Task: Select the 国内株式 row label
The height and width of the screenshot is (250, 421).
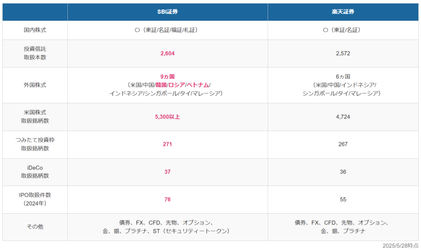Action: point(35,30)
